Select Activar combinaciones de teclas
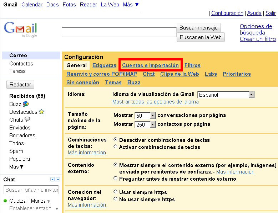The image size is (278, 213). (x=115, y=147)
